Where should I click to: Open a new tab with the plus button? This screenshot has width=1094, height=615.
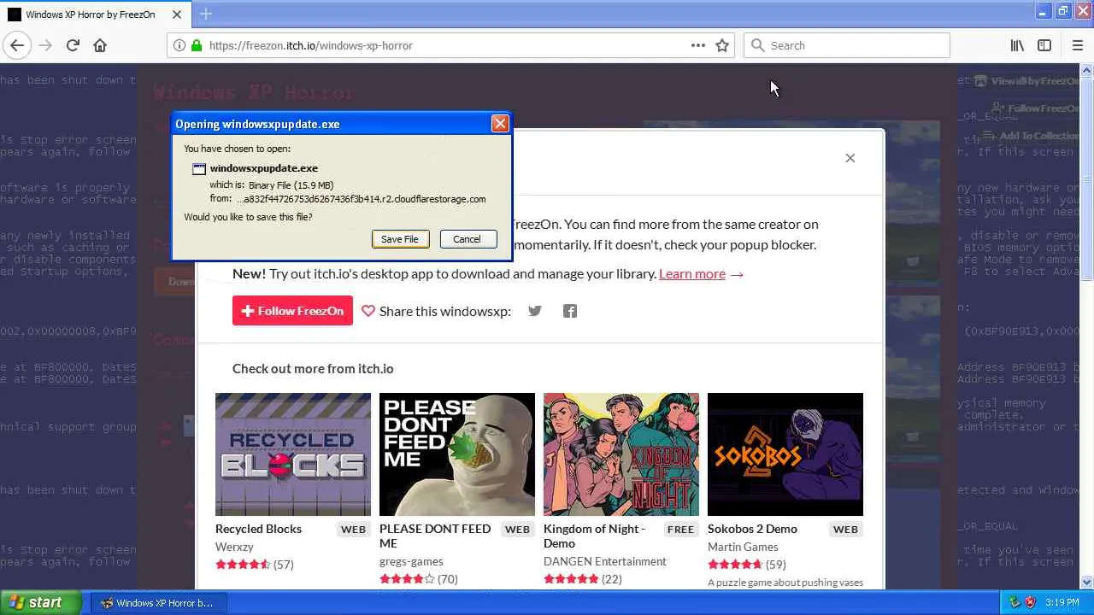tap(206, 15)
